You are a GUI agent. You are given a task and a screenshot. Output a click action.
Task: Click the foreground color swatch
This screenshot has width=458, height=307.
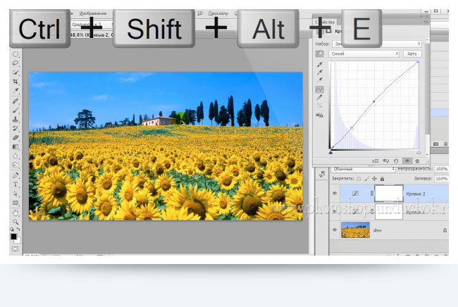(13, 237)
